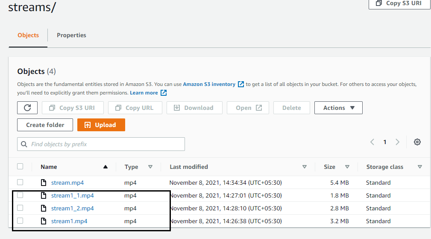Click file icon beside stream1_1.mp4
This screenshot has height=239, width=431.
pyautogui.click(x=44, y=195)
